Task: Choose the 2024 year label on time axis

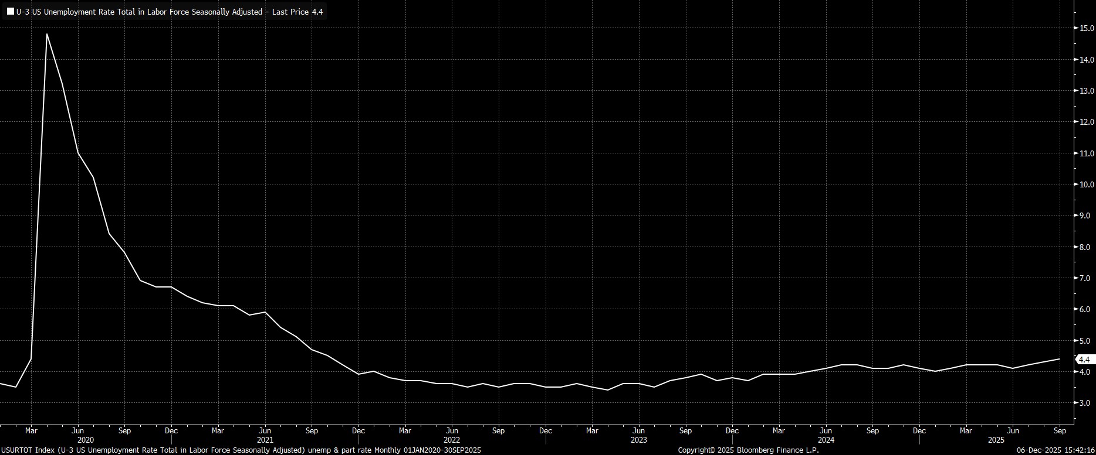Action: pos(826,440)
